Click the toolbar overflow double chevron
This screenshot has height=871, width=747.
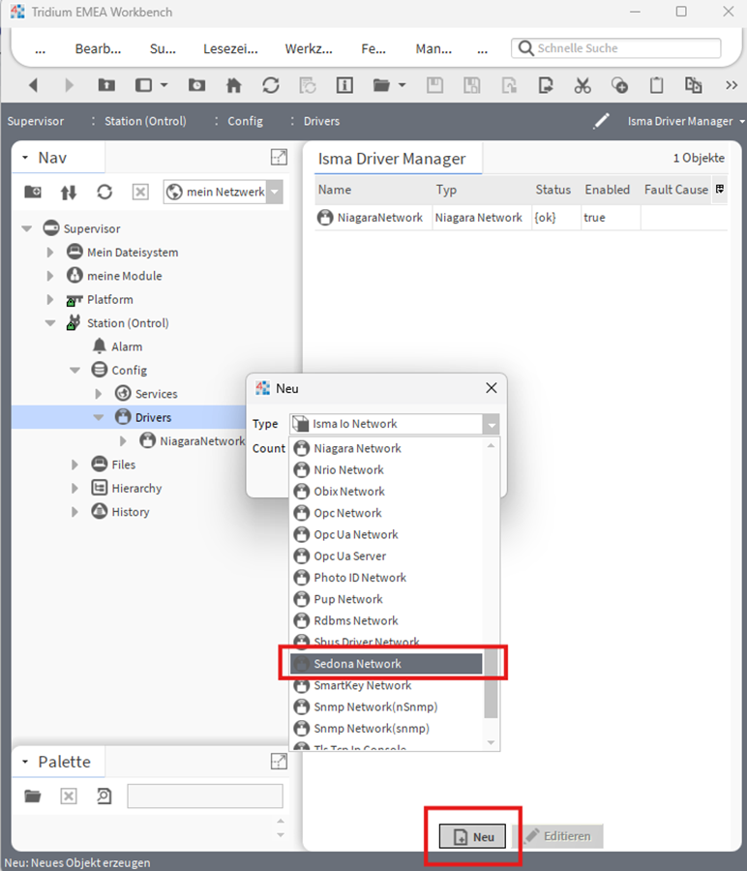coord(732,85)
